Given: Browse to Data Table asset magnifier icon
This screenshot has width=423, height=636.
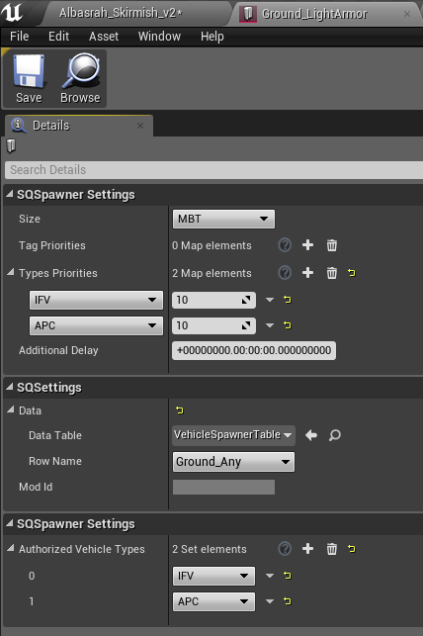Looking at the screenshot, I should pyautogui.click(x=335, y=435).
